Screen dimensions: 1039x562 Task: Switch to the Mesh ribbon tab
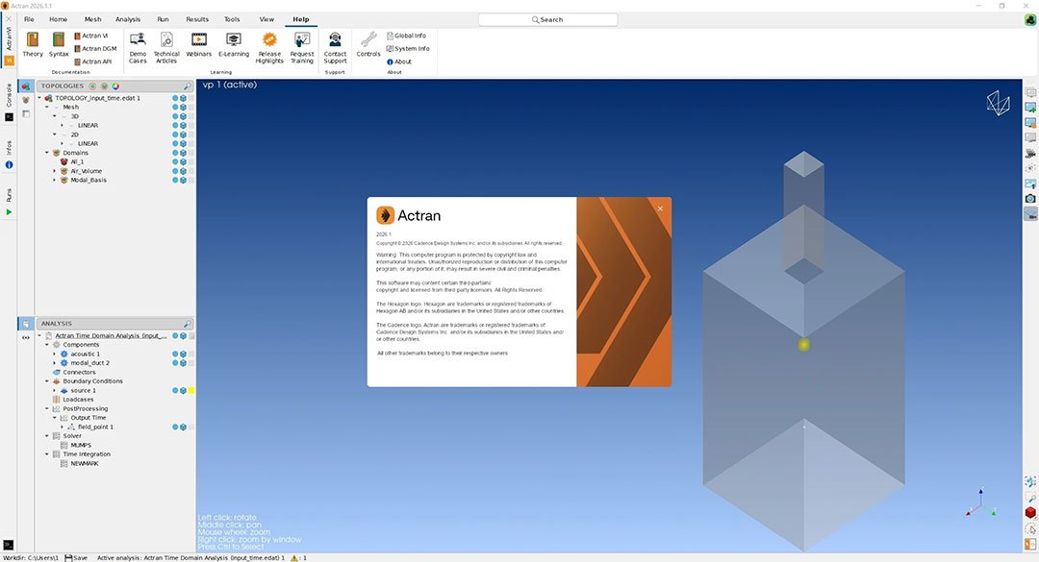pos(92,19)
